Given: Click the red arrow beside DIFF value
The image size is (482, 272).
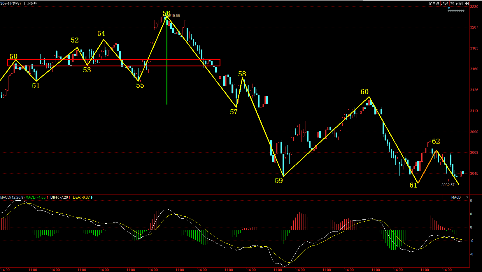Looking at the screenshot, I should click(70, 197).
